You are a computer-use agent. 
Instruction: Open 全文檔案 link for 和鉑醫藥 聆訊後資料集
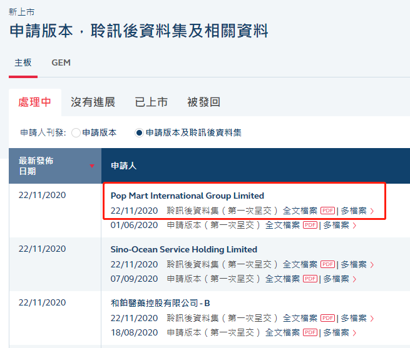pos(300,319)
